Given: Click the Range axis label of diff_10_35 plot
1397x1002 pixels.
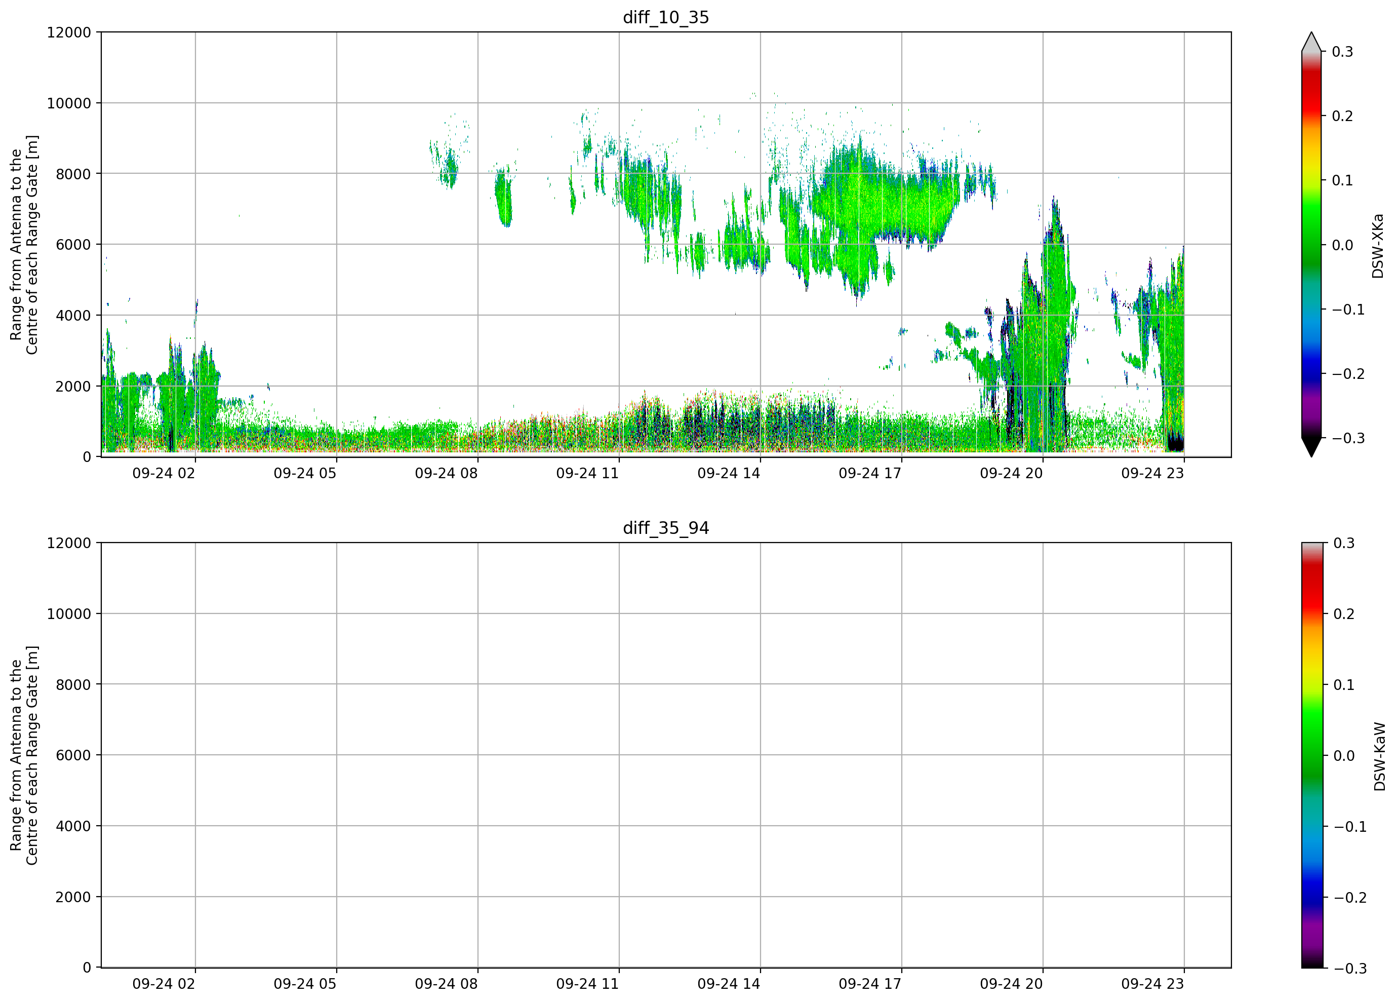Looking at the screenshot, I should pos(24,245).
